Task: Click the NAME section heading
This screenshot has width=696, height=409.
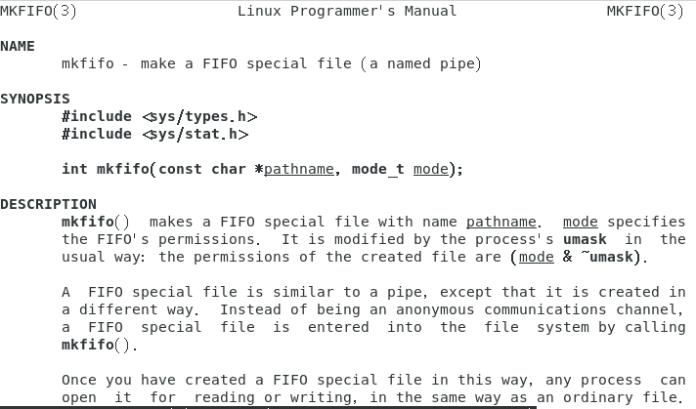Action: [18, 46]
